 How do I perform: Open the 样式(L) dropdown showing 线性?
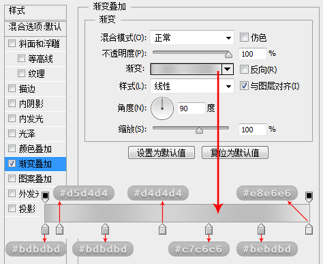(x=192, y=86)
